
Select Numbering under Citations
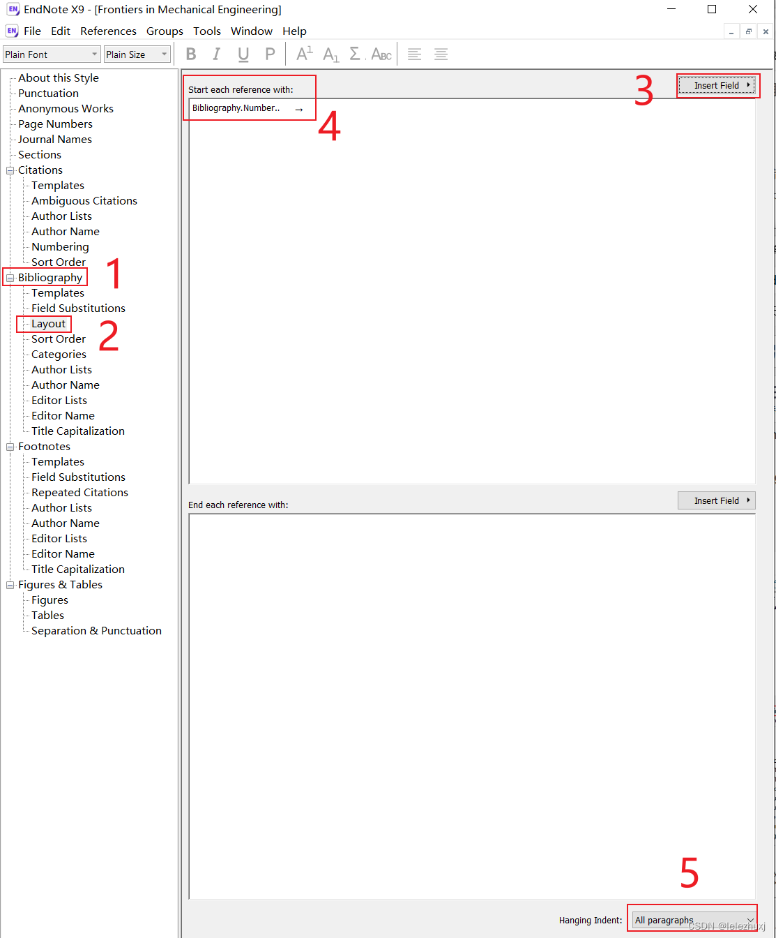pyautogui.click(x=60, y=247)
